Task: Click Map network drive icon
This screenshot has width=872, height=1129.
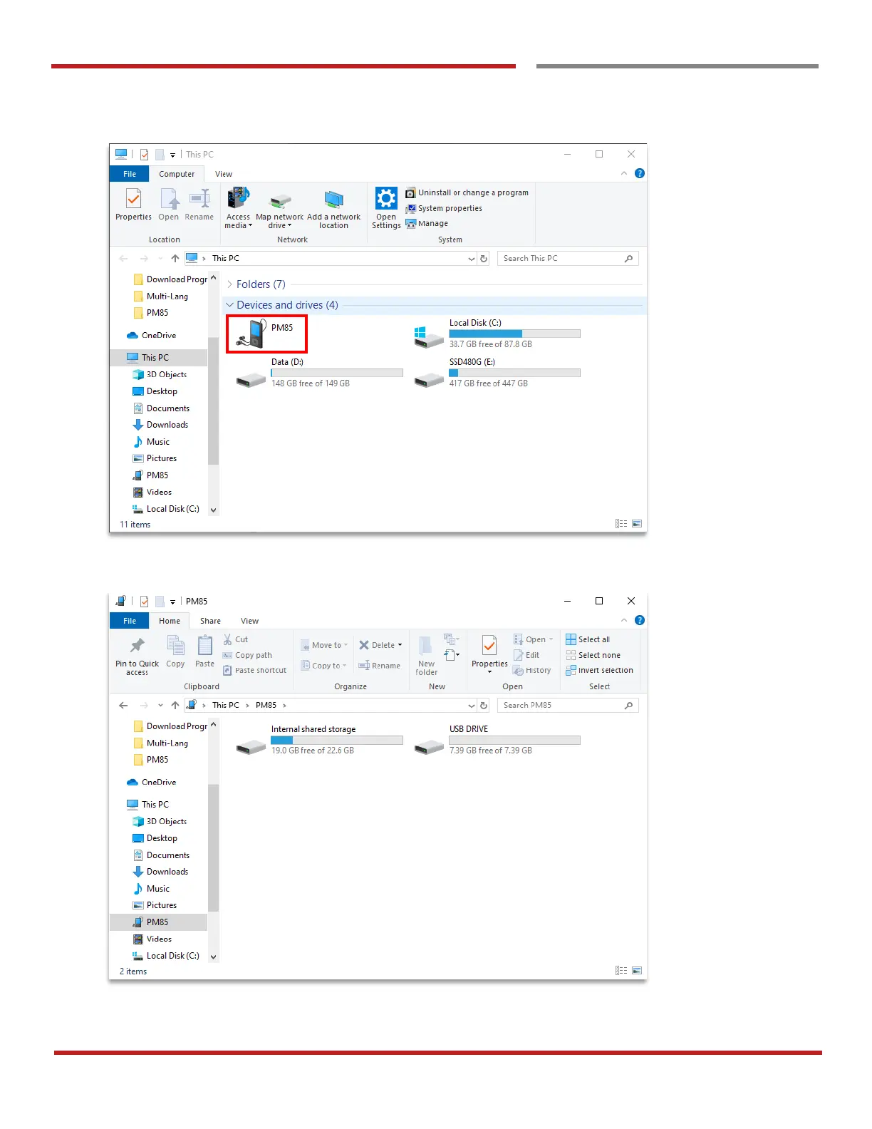Action: (x=279, y=208)
